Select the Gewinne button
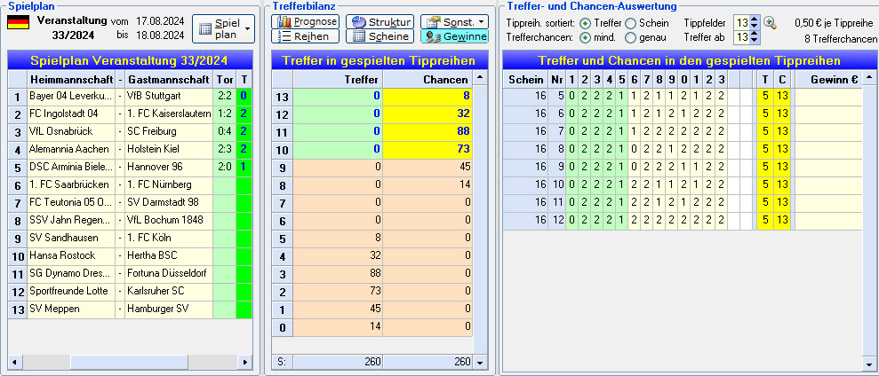The height and width of the screenshot is (376, 879). point(454,36)
